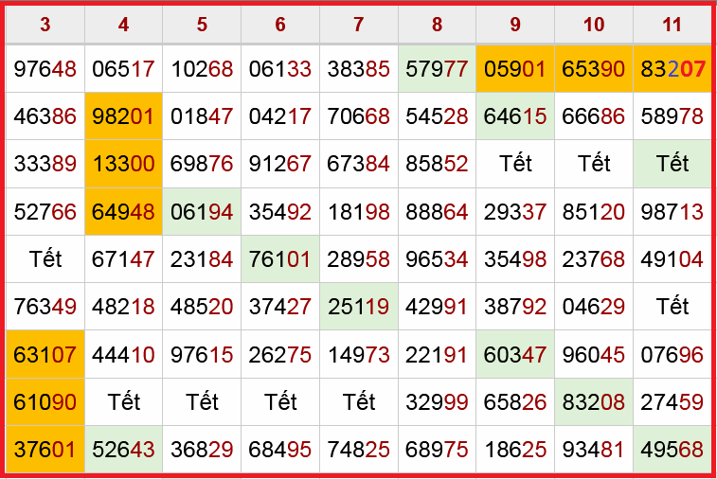Click the number 46386
This screenshot has height=479, width=717.
(45, 116)
